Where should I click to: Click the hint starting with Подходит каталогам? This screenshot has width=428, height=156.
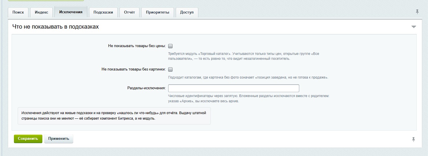(248, 77)
